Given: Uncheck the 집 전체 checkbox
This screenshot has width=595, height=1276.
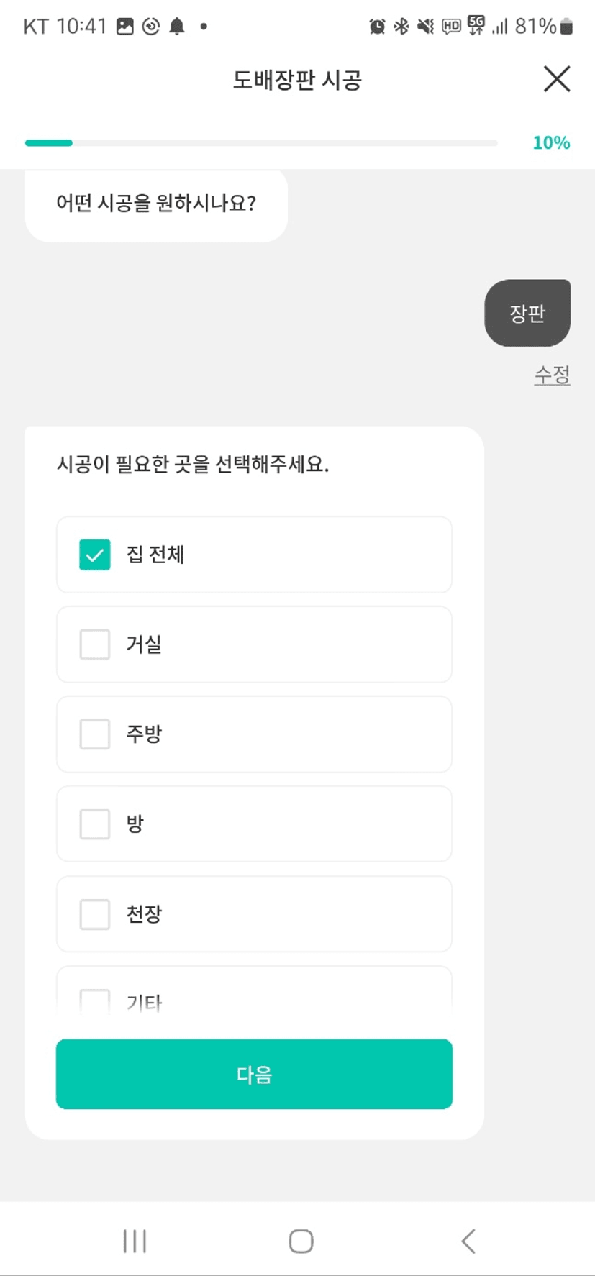Looking at the screenshot, I should point(95,555).
